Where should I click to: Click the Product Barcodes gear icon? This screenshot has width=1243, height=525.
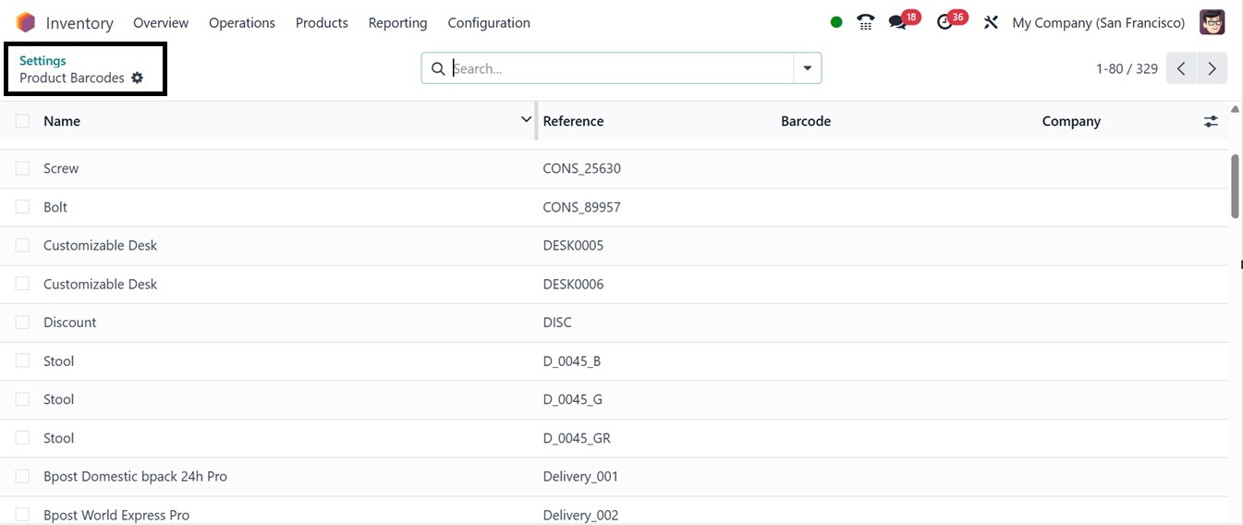pos(138,78)
